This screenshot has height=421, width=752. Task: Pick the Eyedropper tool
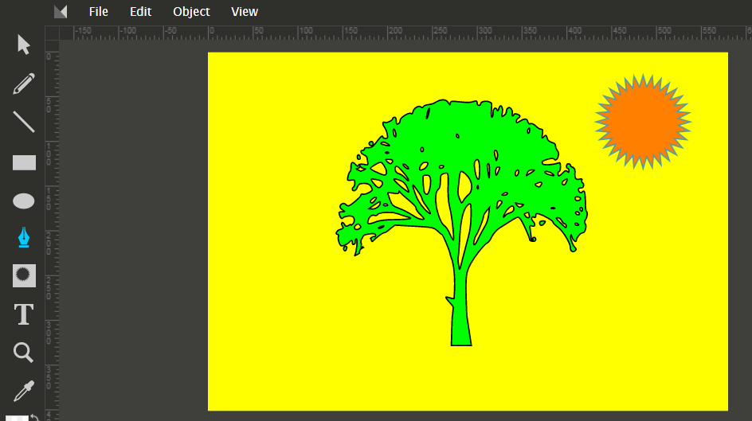click(24, 391)
